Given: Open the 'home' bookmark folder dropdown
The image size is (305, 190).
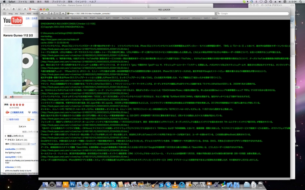Looking at the screenshot, I should click(101, 18).
